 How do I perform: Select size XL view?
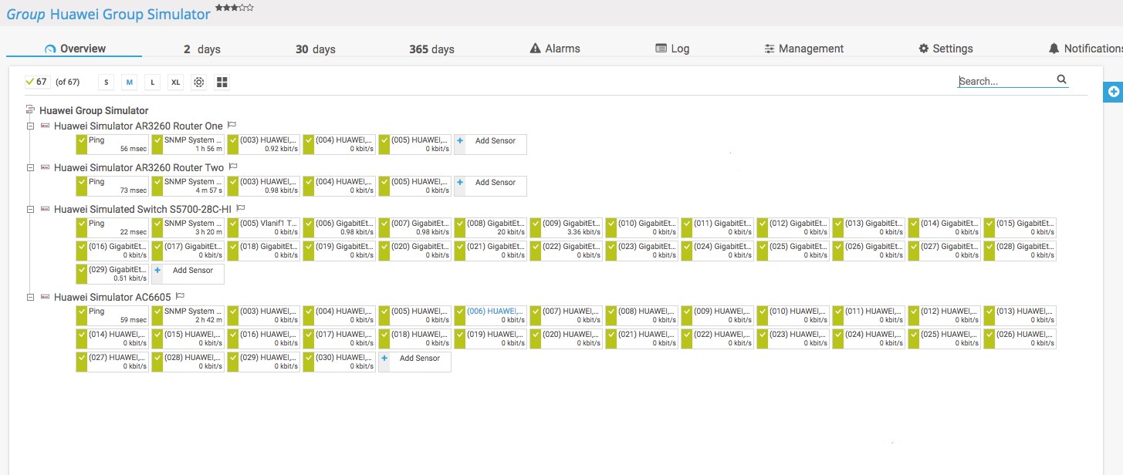click(x=176, y=82)
